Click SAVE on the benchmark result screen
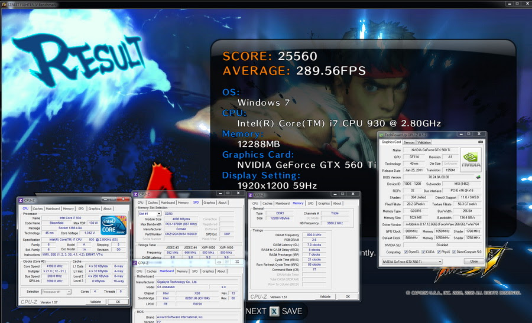Viewport: 532px width, 323px height. (x=292, y=311)
